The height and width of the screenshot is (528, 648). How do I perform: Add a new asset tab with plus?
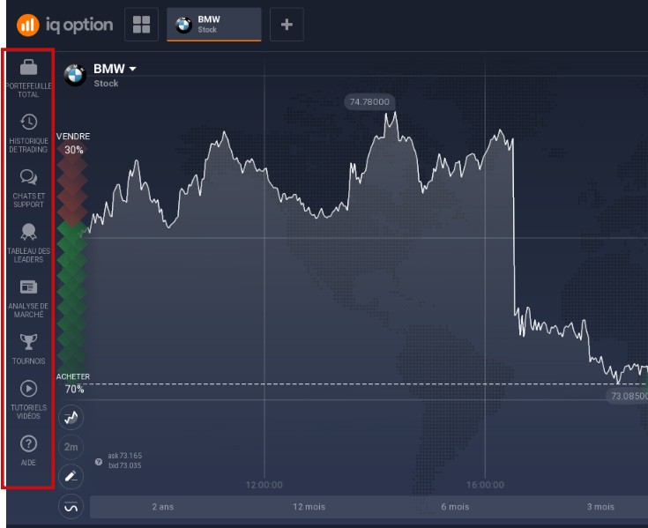(x=287, y=25)
